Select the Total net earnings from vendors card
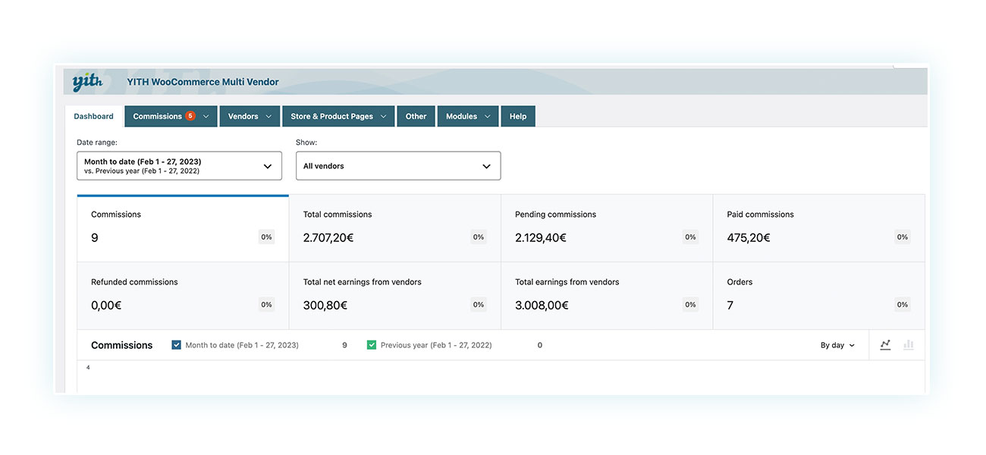 394,296
